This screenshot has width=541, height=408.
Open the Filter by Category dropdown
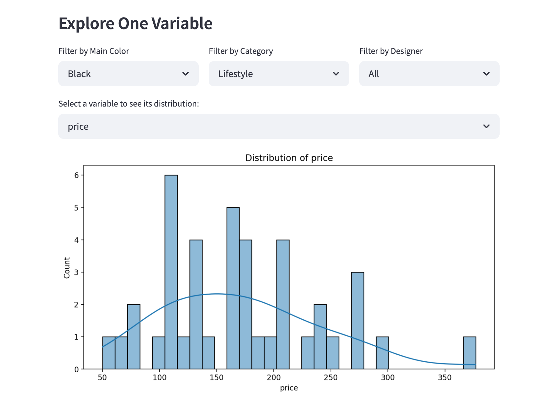click(278, 74)
